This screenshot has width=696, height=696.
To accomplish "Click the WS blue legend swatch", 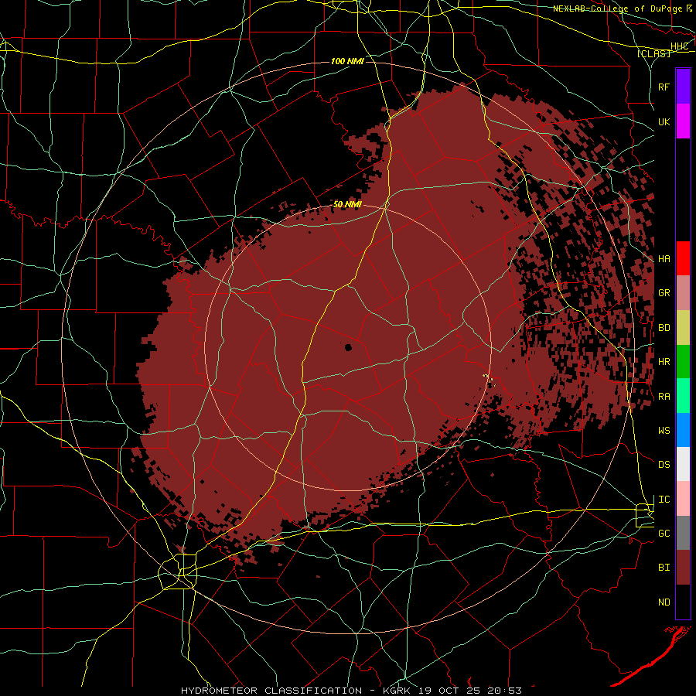I will 683,430.
